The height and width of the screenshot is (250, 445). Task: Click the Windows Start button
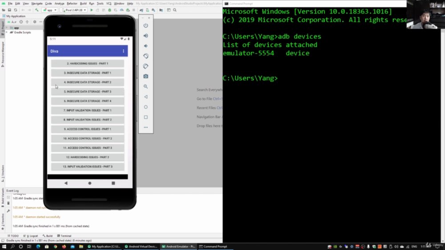tap(4, 246)
